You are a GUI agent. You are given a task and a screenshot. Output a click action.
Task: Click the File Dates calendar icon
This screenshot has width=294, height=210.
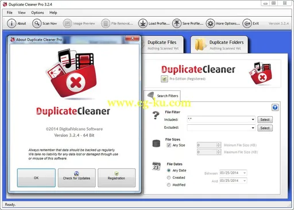[x=156, y=166]
